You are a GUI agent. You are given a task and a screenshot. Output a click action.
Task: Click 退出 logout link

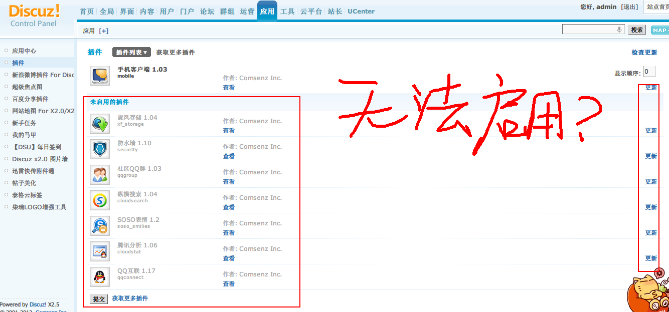629,7
